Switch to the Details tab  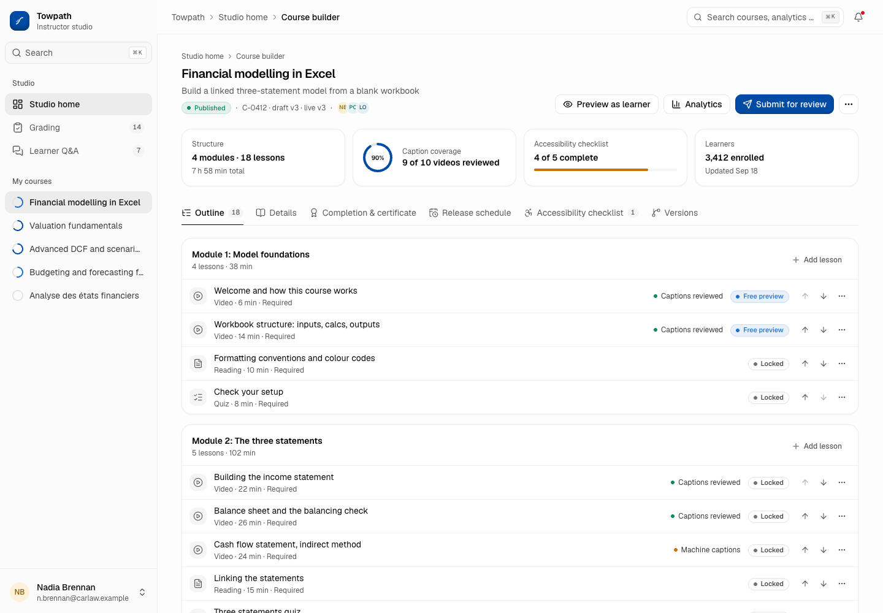click(x=276, y=213)
